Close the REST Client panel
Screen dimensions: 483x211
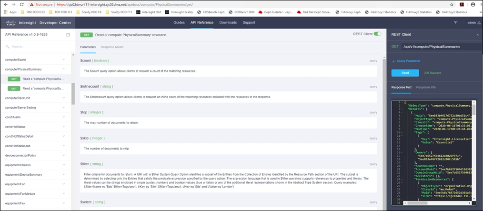(x=477, y=34)
